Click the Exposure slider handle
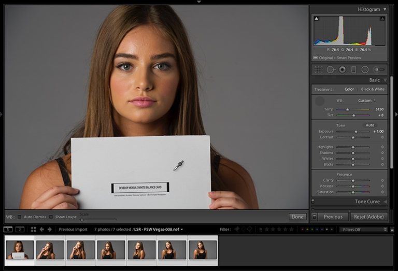The height and width of the screenshot is (271, 398). click(x=356, y=132)
